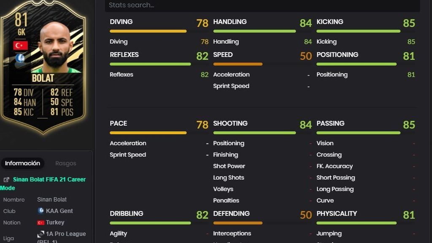Screen dimensions: 432x243
Task: Click the Turkey nation name
Action: click(55, 222)
